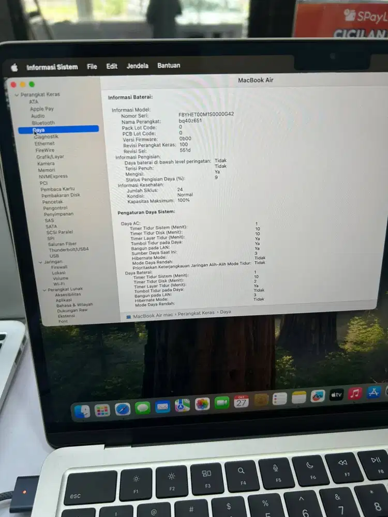Click MacBook Air mac in path bar

[153, 315]
